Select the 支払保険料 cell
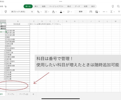 click(x=18, y=48)
